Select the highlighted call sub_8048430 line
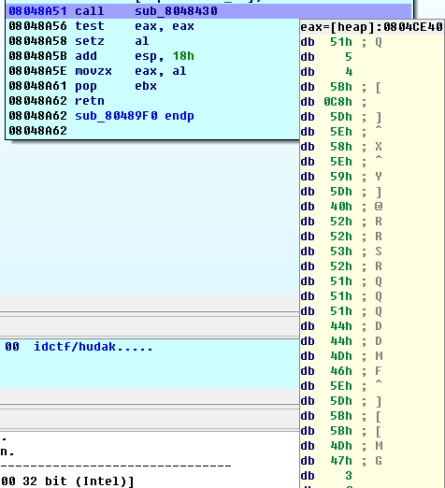 208,11
